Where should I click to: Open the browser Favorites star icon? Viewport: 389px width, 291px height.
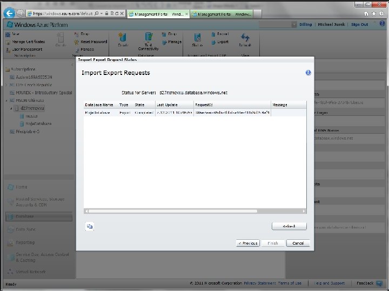point(374,14)
